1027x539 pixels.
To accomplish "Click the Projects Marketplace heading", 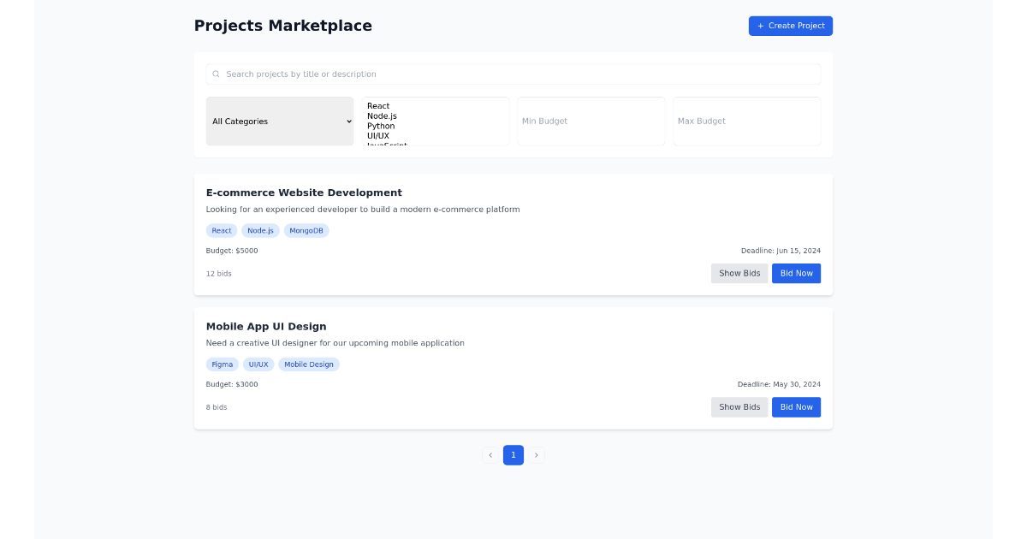I will (283, 26).
